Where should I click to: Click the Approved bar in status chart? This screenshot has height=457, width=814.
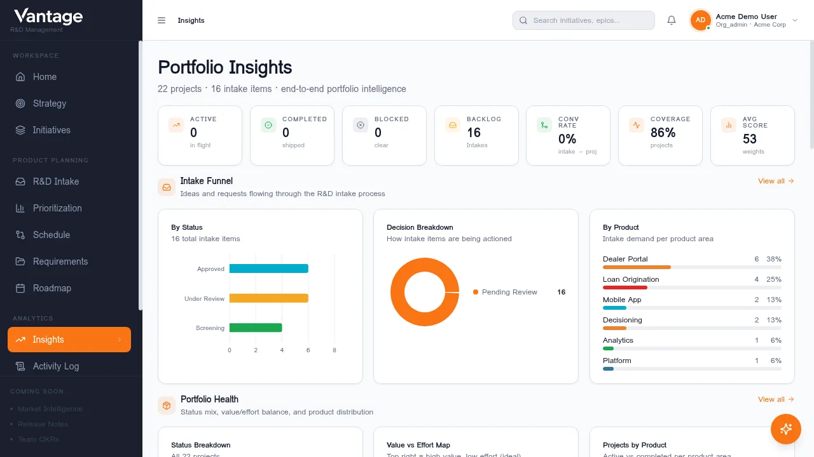[x=269, y=268]
